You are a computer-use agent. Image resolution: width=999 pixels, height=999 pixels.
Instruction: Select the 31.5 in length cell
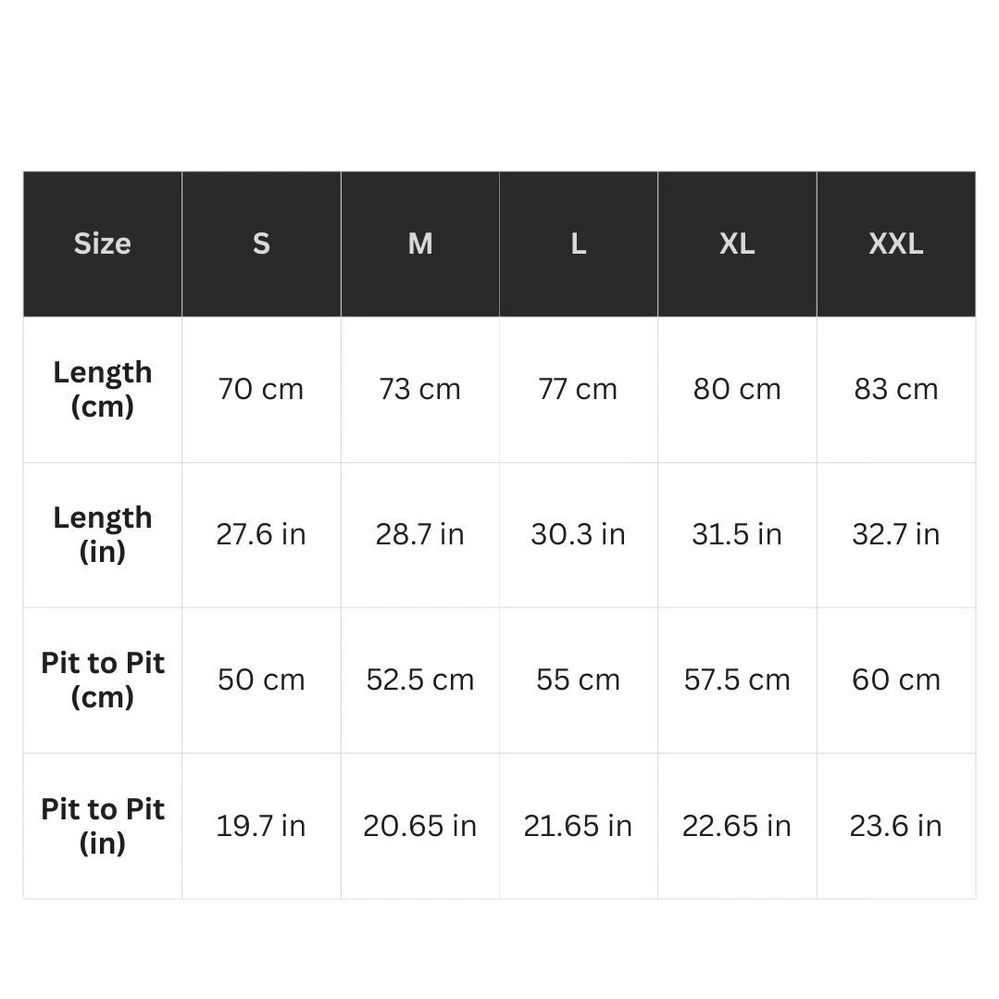point(737,534)
